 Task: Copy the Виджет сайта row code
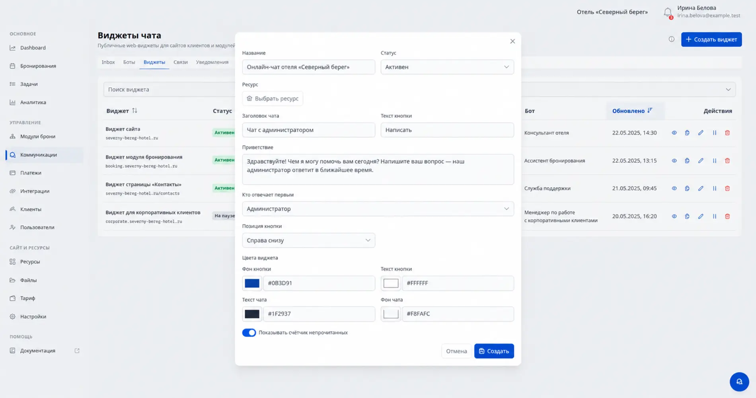687,133
